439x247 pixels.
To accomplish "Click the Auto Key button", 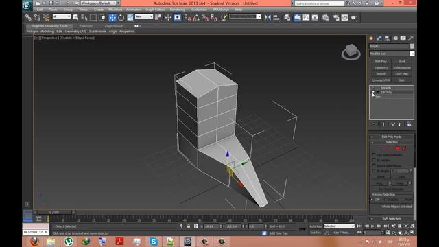I will (x=316, y=226).
